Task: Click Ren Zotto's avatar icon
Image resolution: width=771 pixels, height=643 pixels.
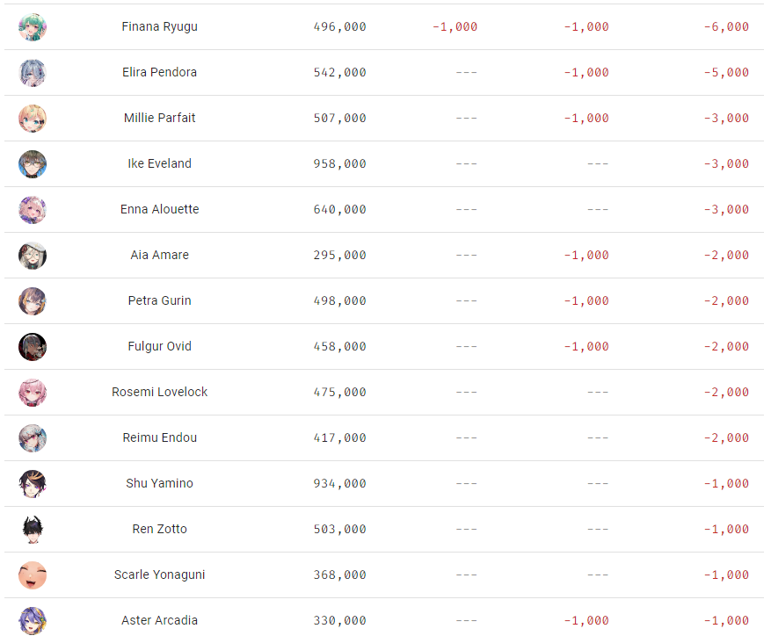Action: click(x=33, y=530)
